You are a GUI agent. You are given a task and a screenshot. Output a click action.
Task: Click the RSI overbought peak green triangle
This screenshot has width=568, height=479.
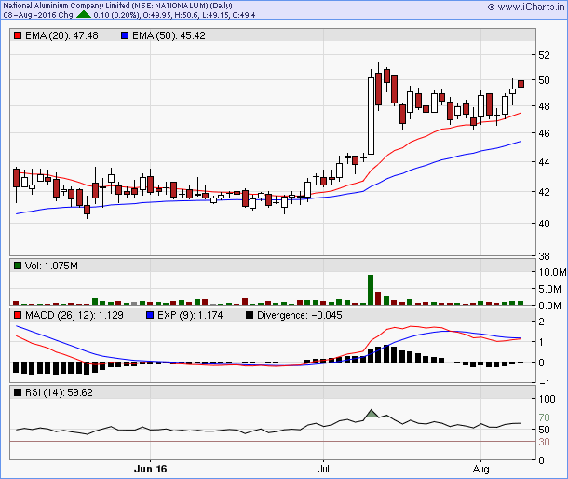tap(372, 414)
